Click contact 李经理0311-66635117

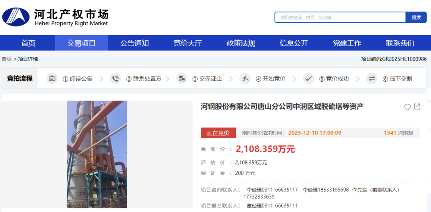[x=272, y=190]
